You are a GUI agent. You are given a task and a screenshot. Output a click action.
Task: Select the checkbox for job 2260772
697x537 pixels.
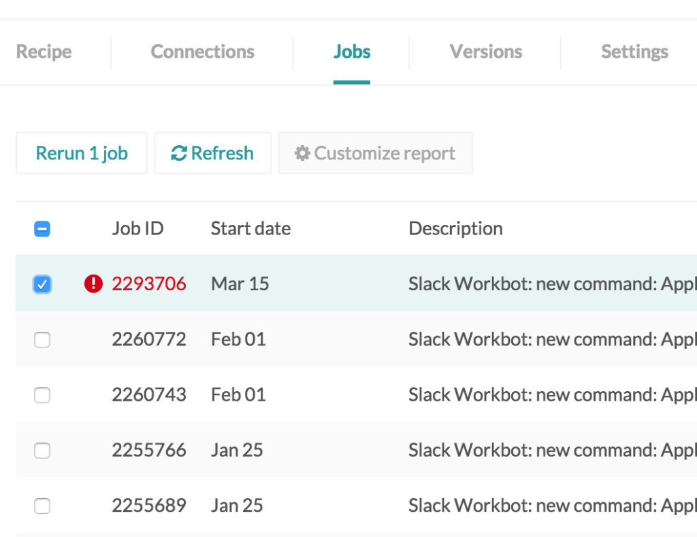click(42, 339)
